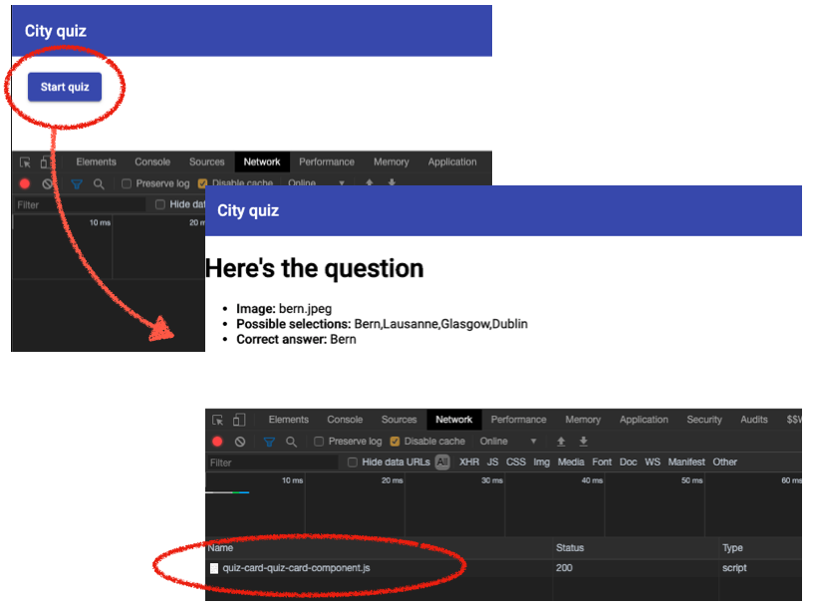Filter requests by Other
The image size is (813, 608).
tap(724, 461)
